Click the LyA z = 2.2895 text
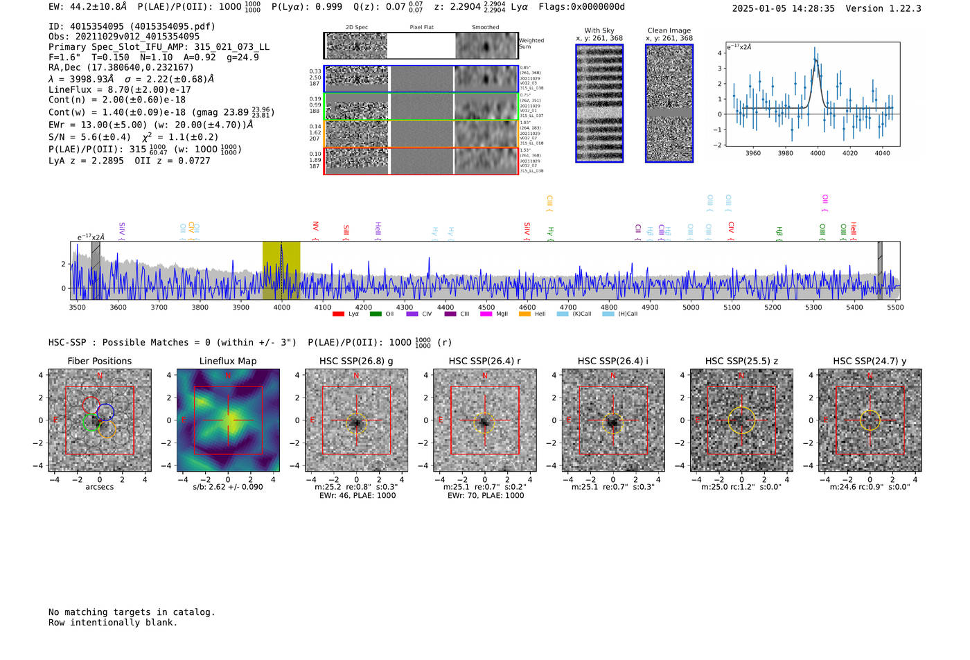970x660 pixels. pyautogui.click(x=86, y=161)
